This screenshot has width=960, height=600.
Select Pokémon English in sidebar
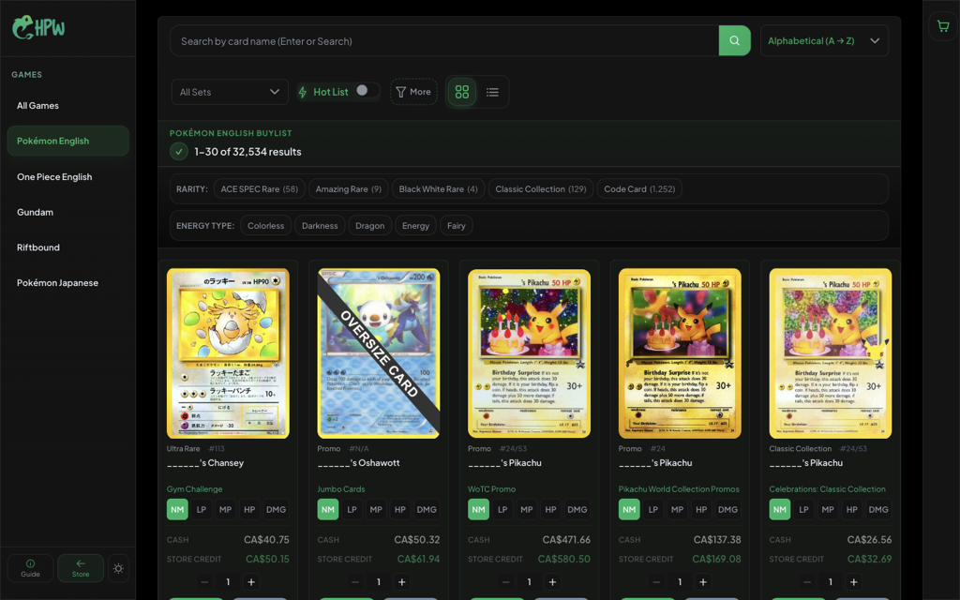click(67, 141)
